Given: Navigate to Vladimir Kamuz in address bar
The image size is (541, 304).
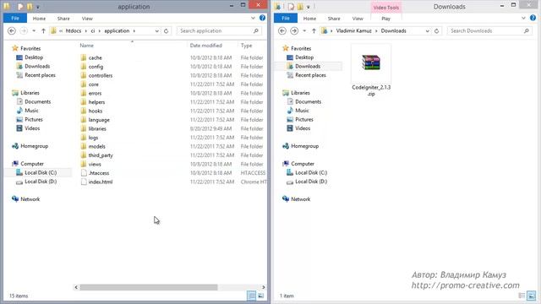Looking at the screenshot, I should click(x=353, y=31).
